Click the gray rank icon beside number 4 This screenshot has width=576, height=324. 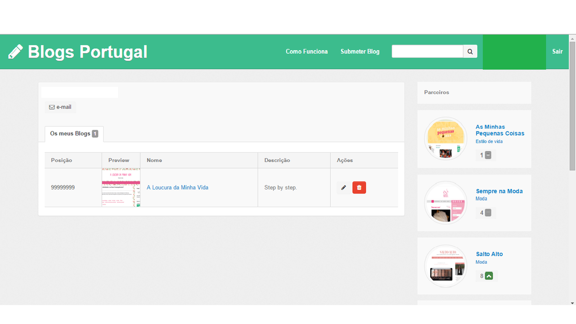pos(488,213)
